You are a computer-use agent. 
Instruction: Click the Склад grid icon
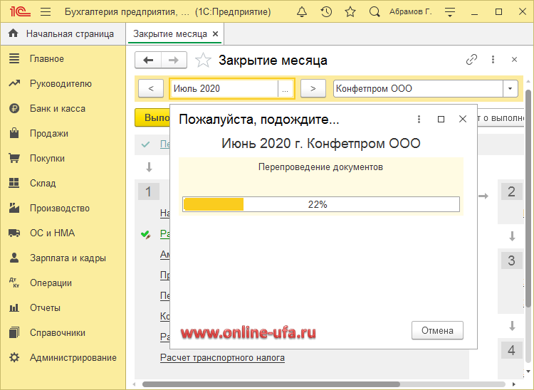point(14,183)
